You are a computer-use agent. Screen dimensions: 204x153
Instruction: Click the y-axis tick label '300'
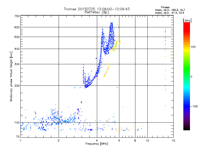pyautogui.click(x=17, y=64)
